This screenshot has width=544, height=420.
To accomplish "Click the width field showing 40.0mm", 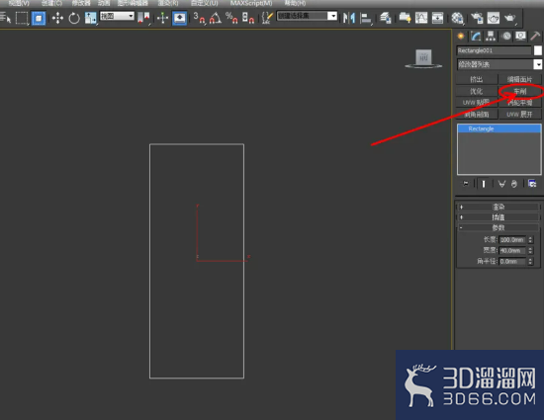I will [512, 251].
